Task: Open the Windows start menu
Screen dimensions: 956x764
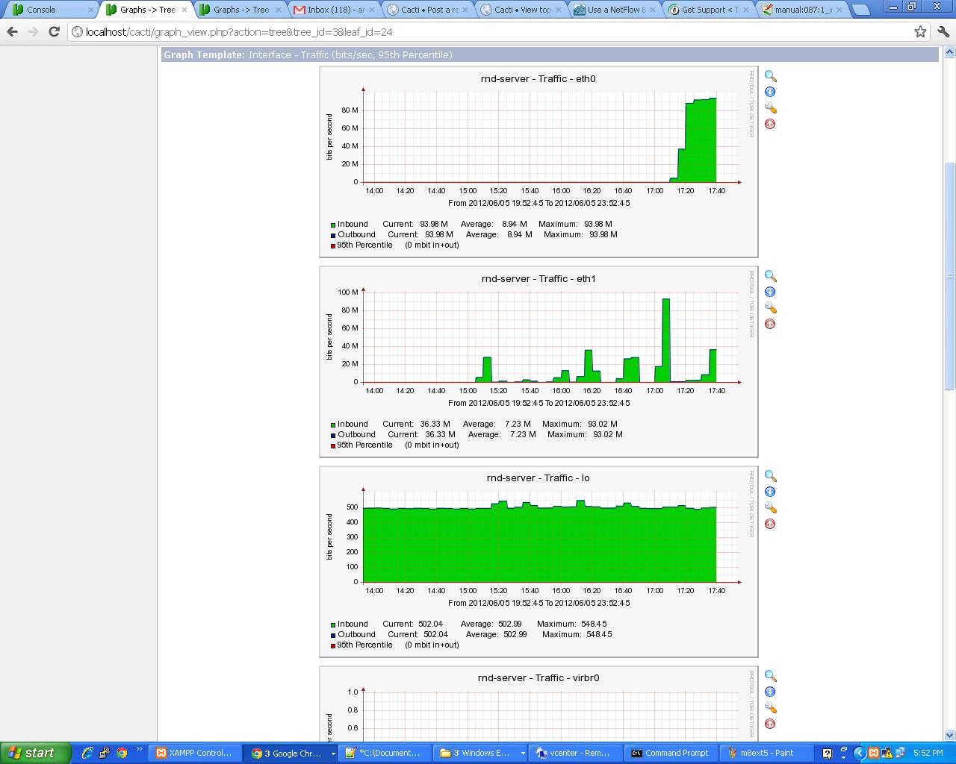Action: (36, 753)
